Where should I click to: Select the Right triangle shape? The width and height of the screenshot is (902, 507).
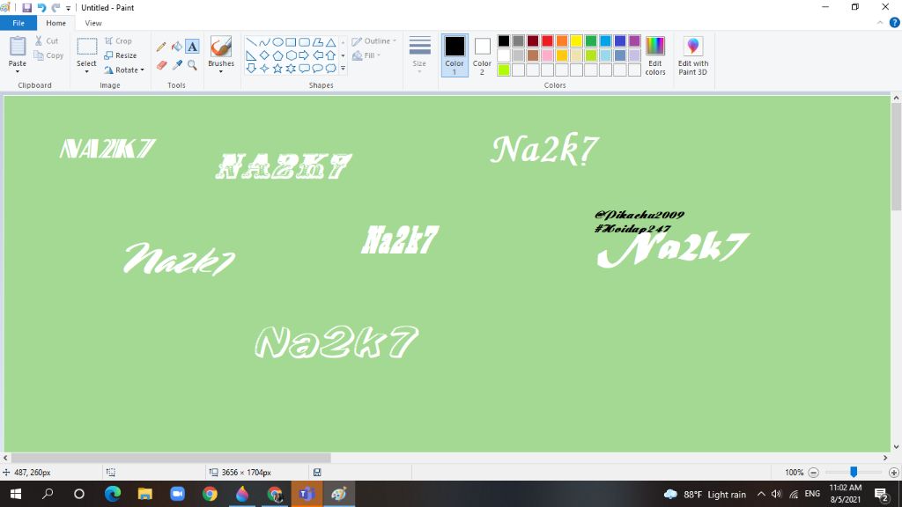251,55
